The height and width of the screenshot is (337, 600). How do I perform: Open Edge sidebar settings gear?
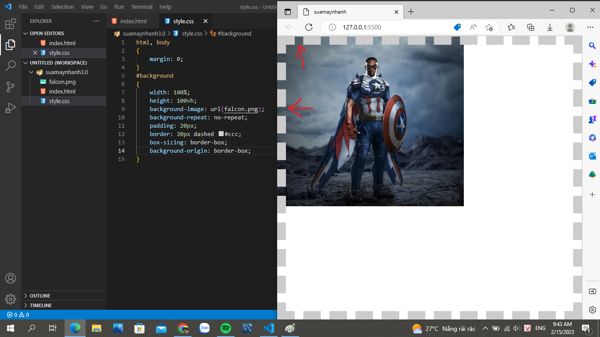(x=592, y=310)
